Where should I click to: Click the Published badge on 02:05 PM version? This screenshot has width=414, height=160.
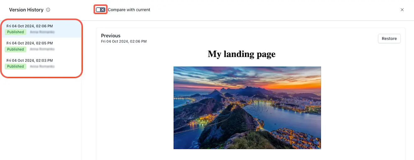click(15, 49)
